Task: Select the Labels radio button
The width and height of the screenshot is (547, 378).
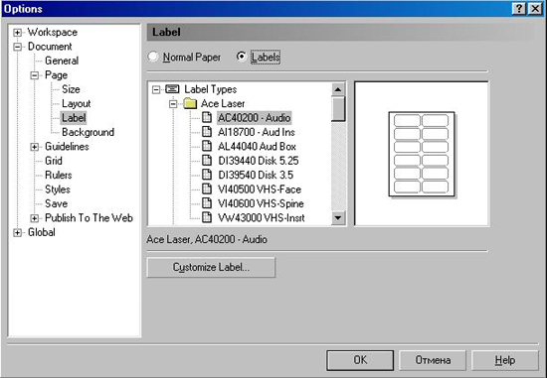Action: point(241,57)
